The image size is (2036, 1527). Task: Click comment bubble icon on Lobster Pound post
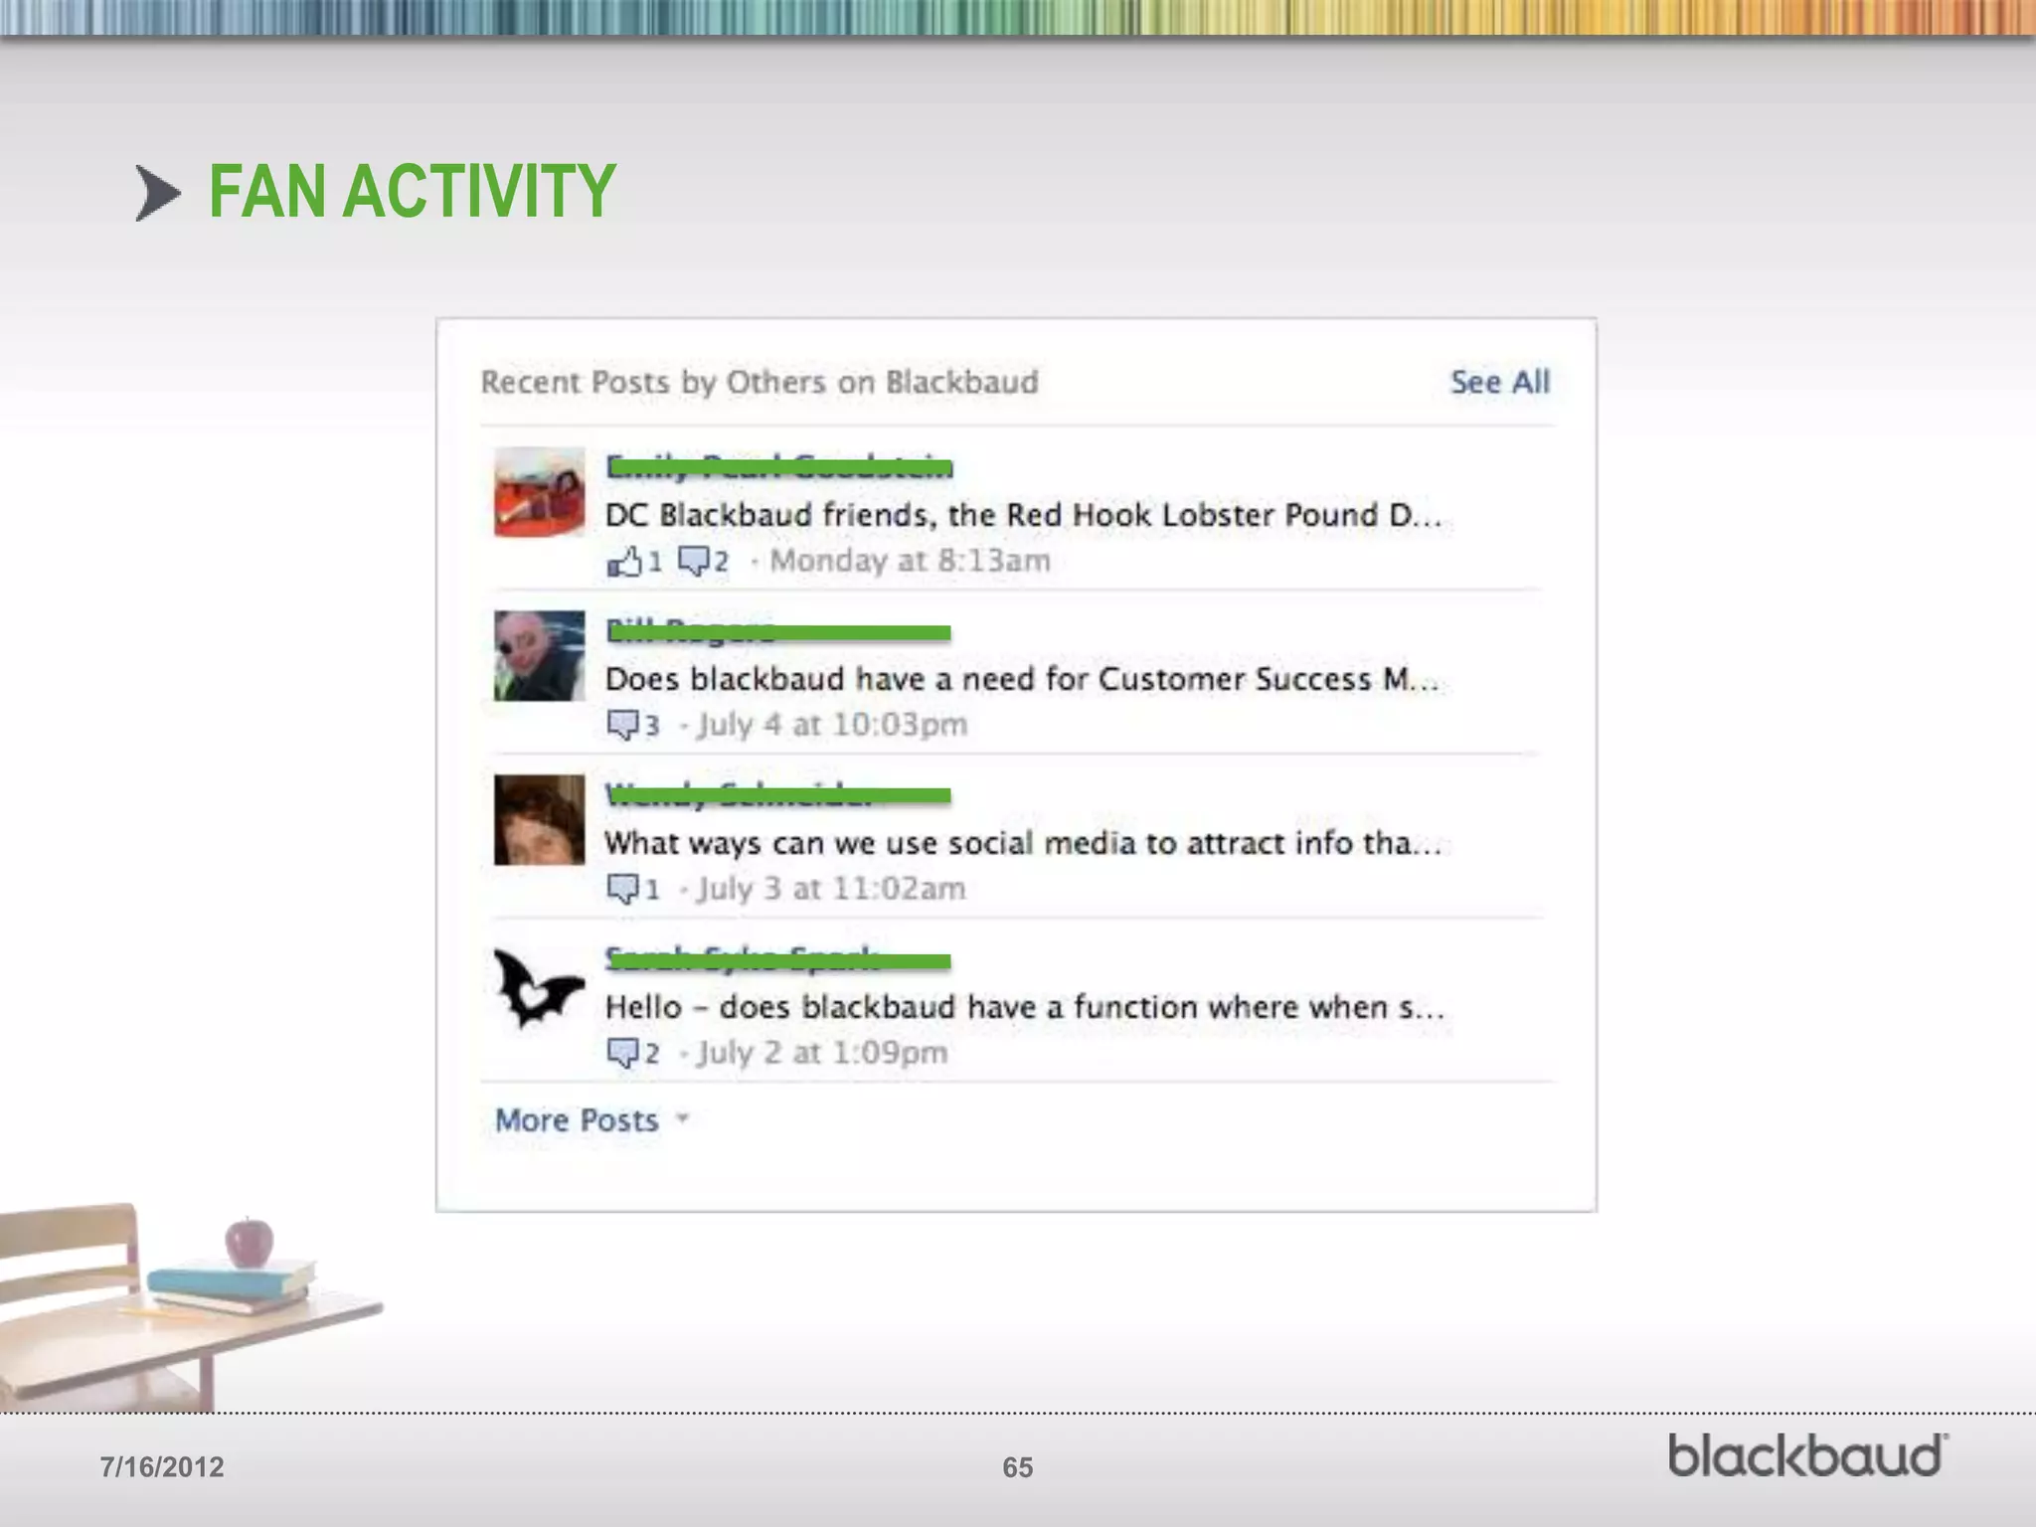[693, 561]
